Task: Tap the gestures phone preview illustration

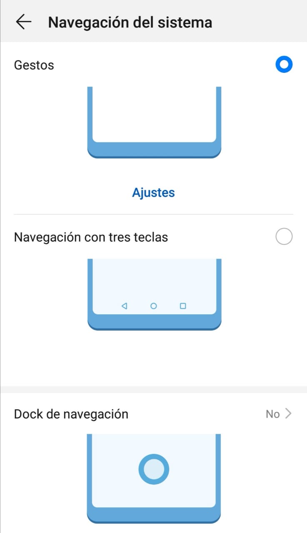Action: [x=154, y=122]
